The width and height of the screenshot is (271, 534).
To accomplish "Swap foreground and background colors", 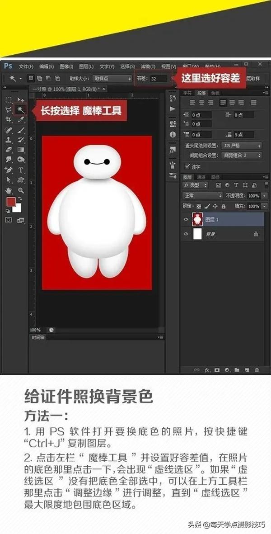I will (20, 198).
